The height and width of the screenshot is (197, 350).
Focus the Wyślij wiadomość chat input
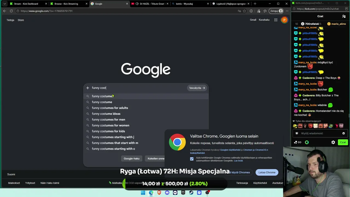click(320, 133)
